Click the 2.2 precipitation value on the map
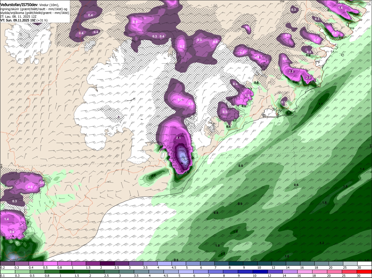Screen dimensions: 372x278 coord(291,71)
